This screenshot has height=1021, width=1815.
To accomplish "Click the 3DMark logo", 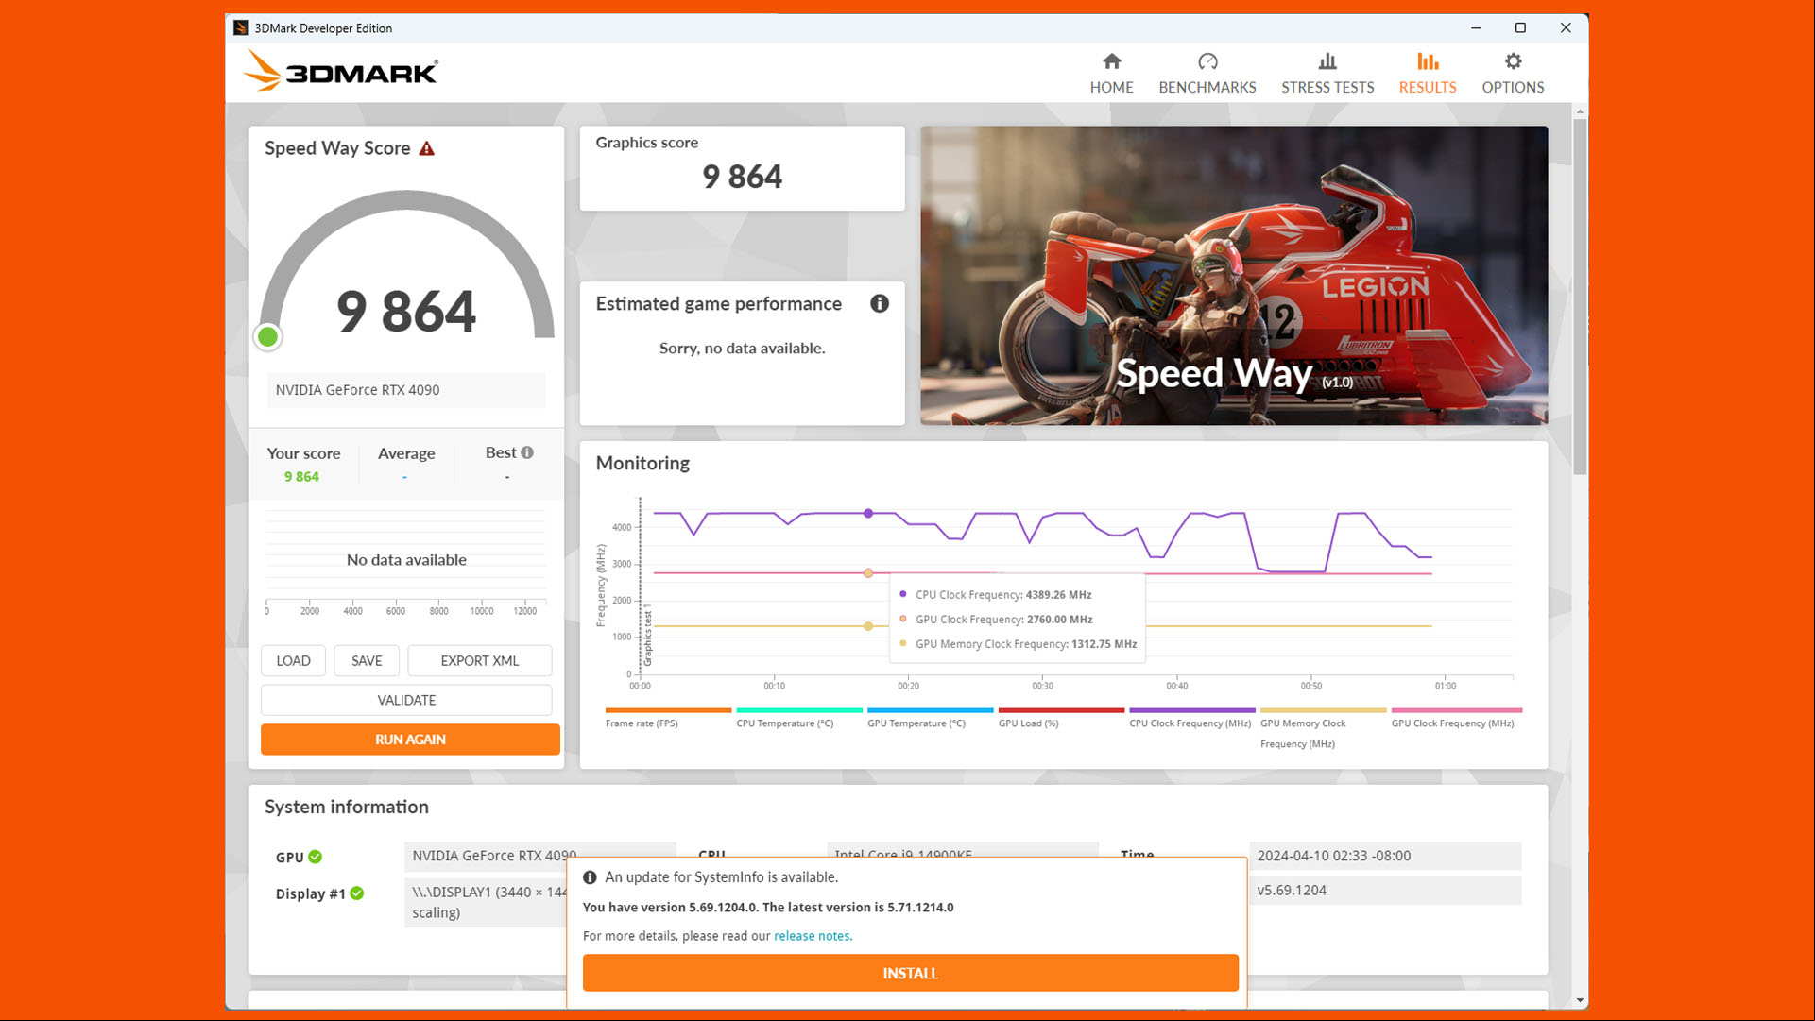I will coord(341,71).
